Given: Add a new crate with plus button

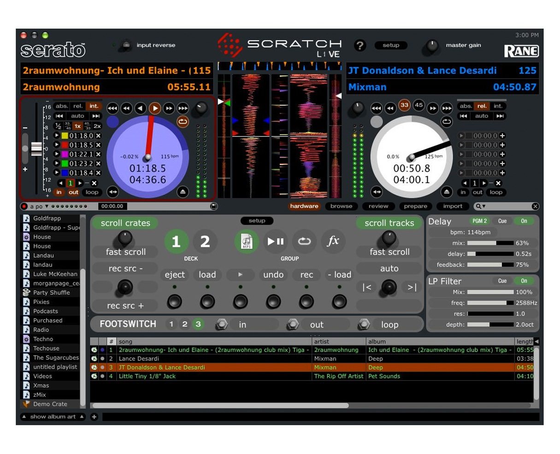Looking at the screenshot, I should (94, 417).
